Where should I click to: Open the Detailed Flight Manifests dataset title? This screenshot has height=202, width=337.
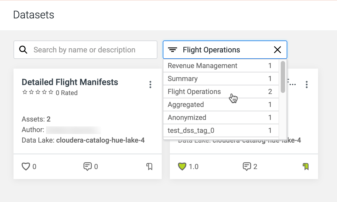point(70,82)
